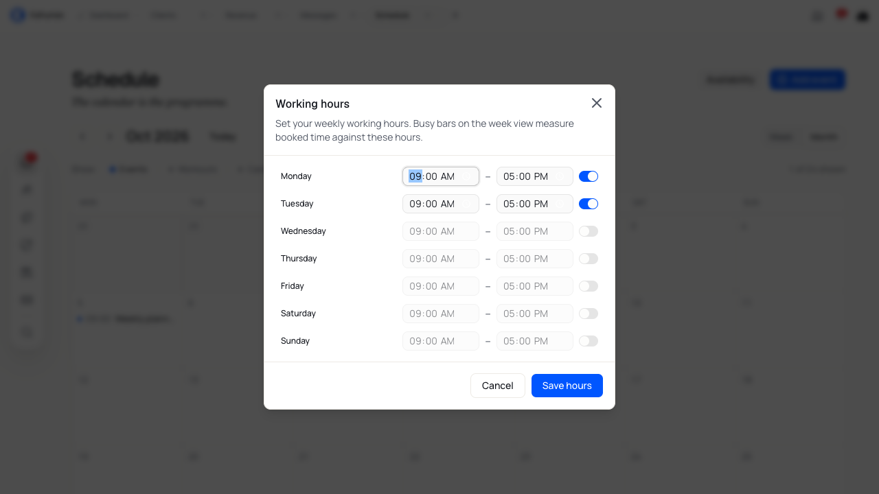
Task: Click the "Monday" row label
Action: tap(296, 176)
